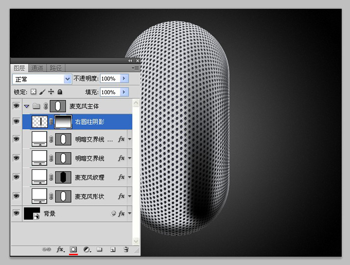
Task: Click fx icon on 背景 layer
Action: click(x=121, y=214)
